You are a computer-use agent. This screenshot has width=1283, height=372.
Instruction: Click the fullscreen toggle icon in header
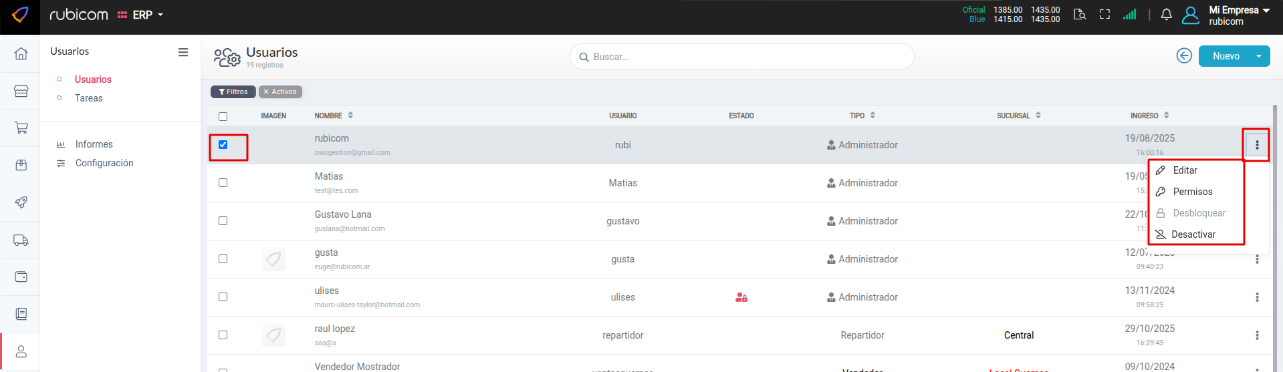pos(1104,15)
